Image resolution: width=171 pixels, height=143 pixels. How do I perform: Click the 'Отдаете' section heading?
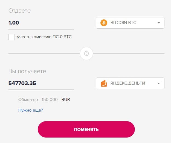19,11
